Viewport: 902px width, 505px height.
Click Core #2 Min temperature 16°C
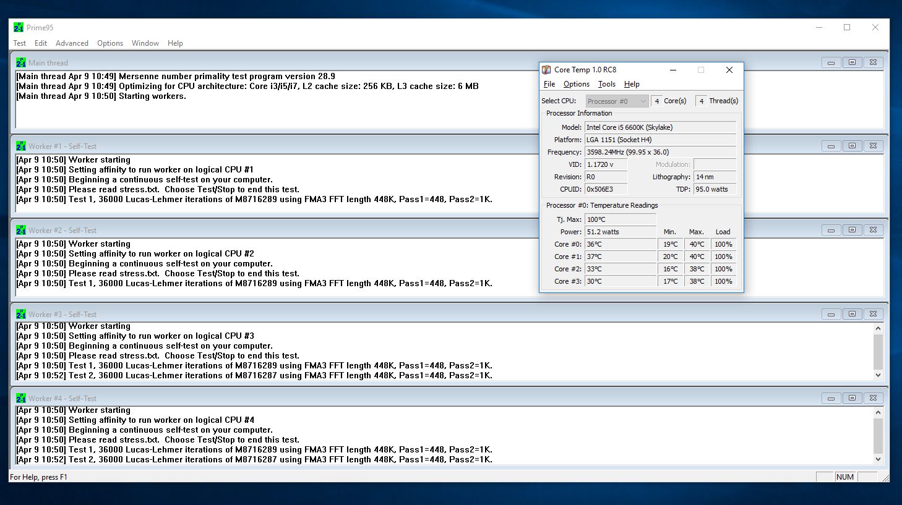click(671, 269)
